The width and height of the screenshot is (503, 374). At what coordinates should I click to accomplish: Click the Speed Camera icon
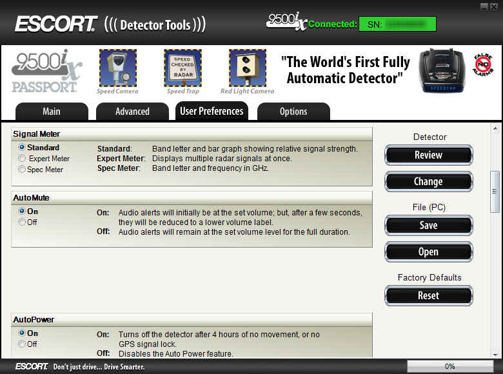tap(117, 68)
